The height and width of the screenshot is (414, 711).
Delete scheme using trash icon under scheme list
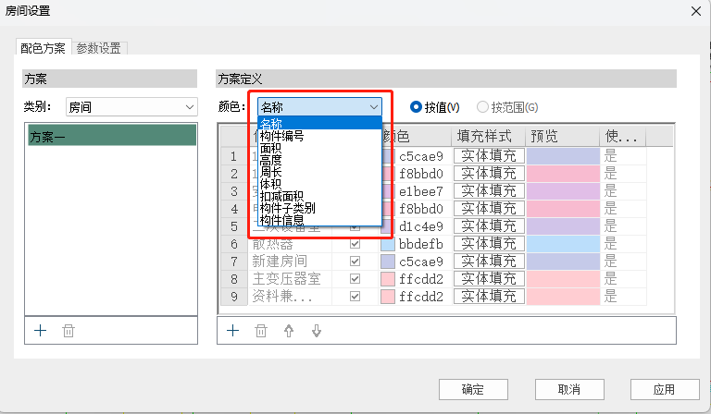pyautogui.click(x=69, y=331)
